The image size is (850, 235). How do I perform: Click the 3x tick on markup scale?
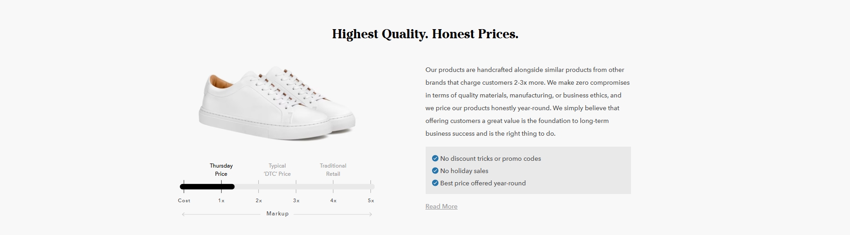tap(296, 200)
